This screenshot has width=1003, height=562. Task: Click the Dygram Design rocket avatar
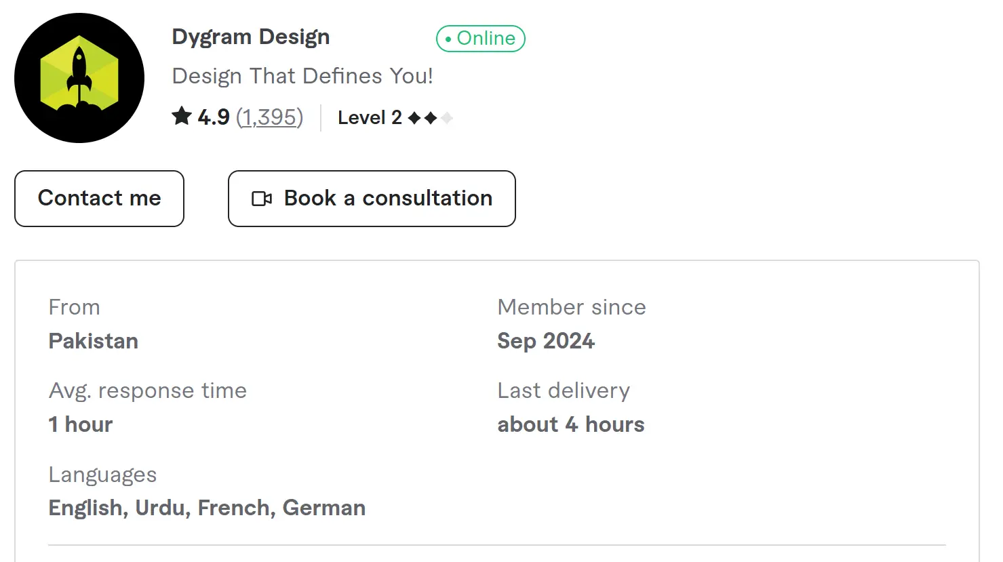coord(79,78)
